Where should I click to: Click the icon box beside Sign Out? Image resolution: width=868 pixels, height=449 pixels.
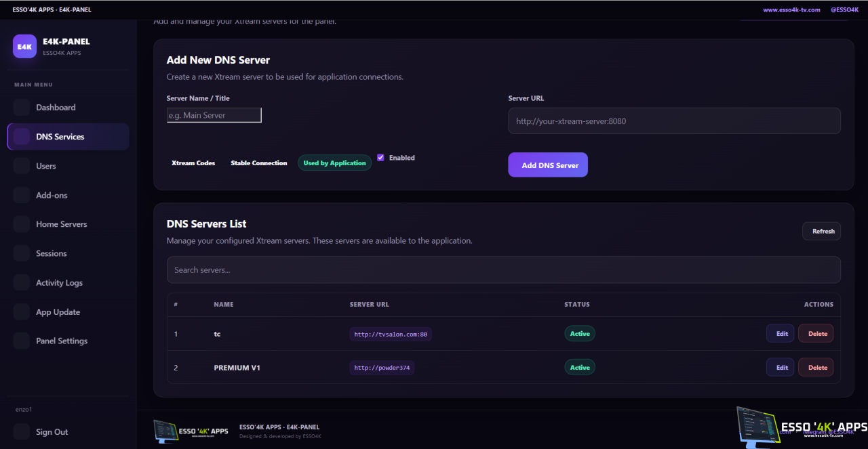[x=22, y=432]
